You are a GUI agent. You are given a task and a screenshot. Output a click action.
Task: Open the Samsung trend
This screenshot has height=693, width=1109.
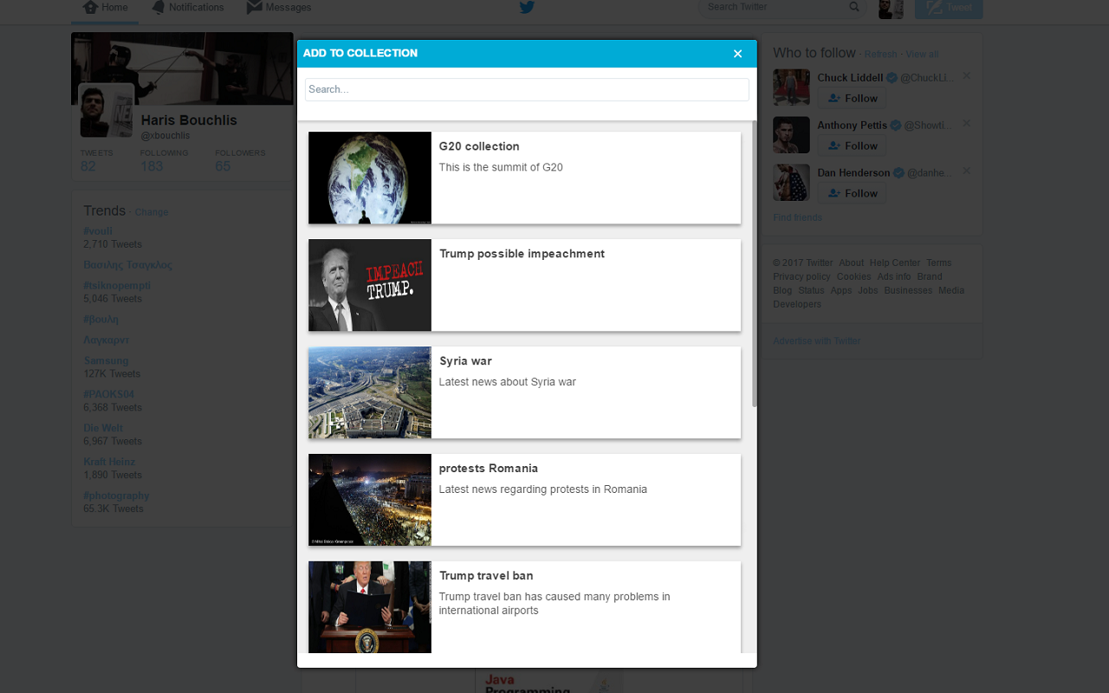[106, 361]
